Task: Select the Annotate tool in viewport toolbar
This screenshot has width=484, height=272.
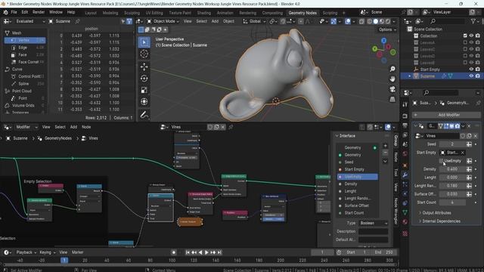Action: pos(144,115)
